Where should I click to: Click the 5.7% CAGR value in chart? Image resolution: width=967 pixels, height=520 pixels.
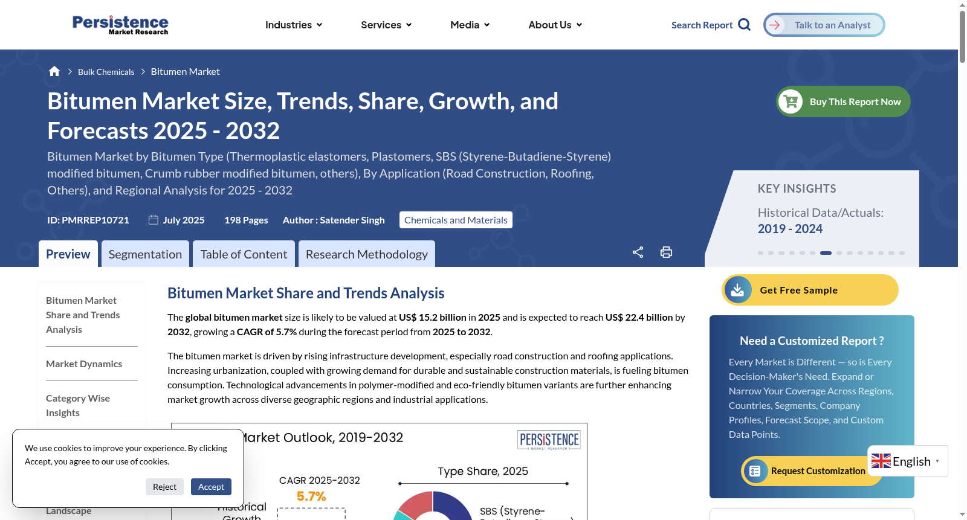point(311,496)
